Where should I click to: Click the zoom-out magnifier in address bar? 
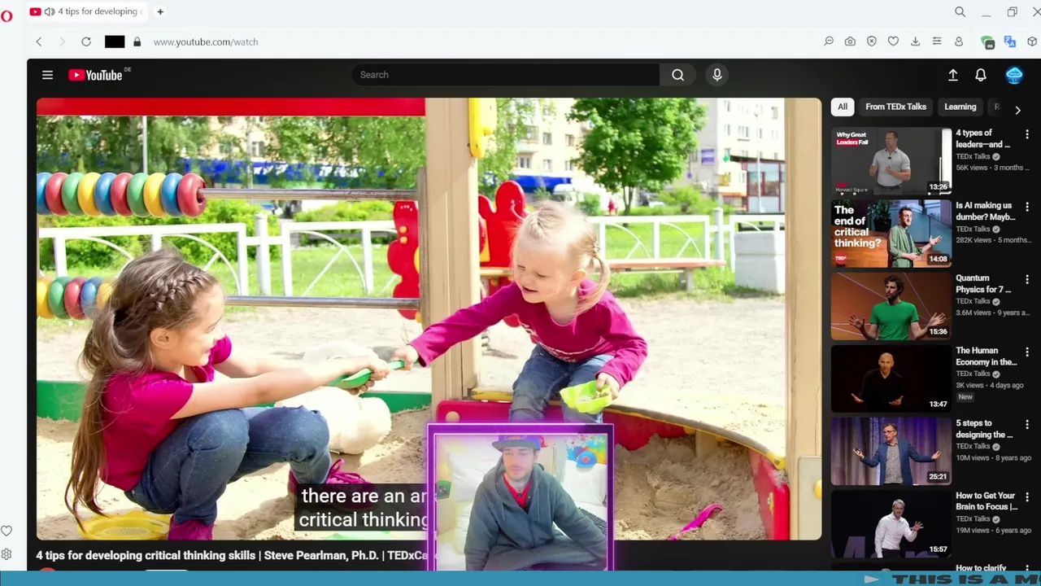[x=829, y=42]
